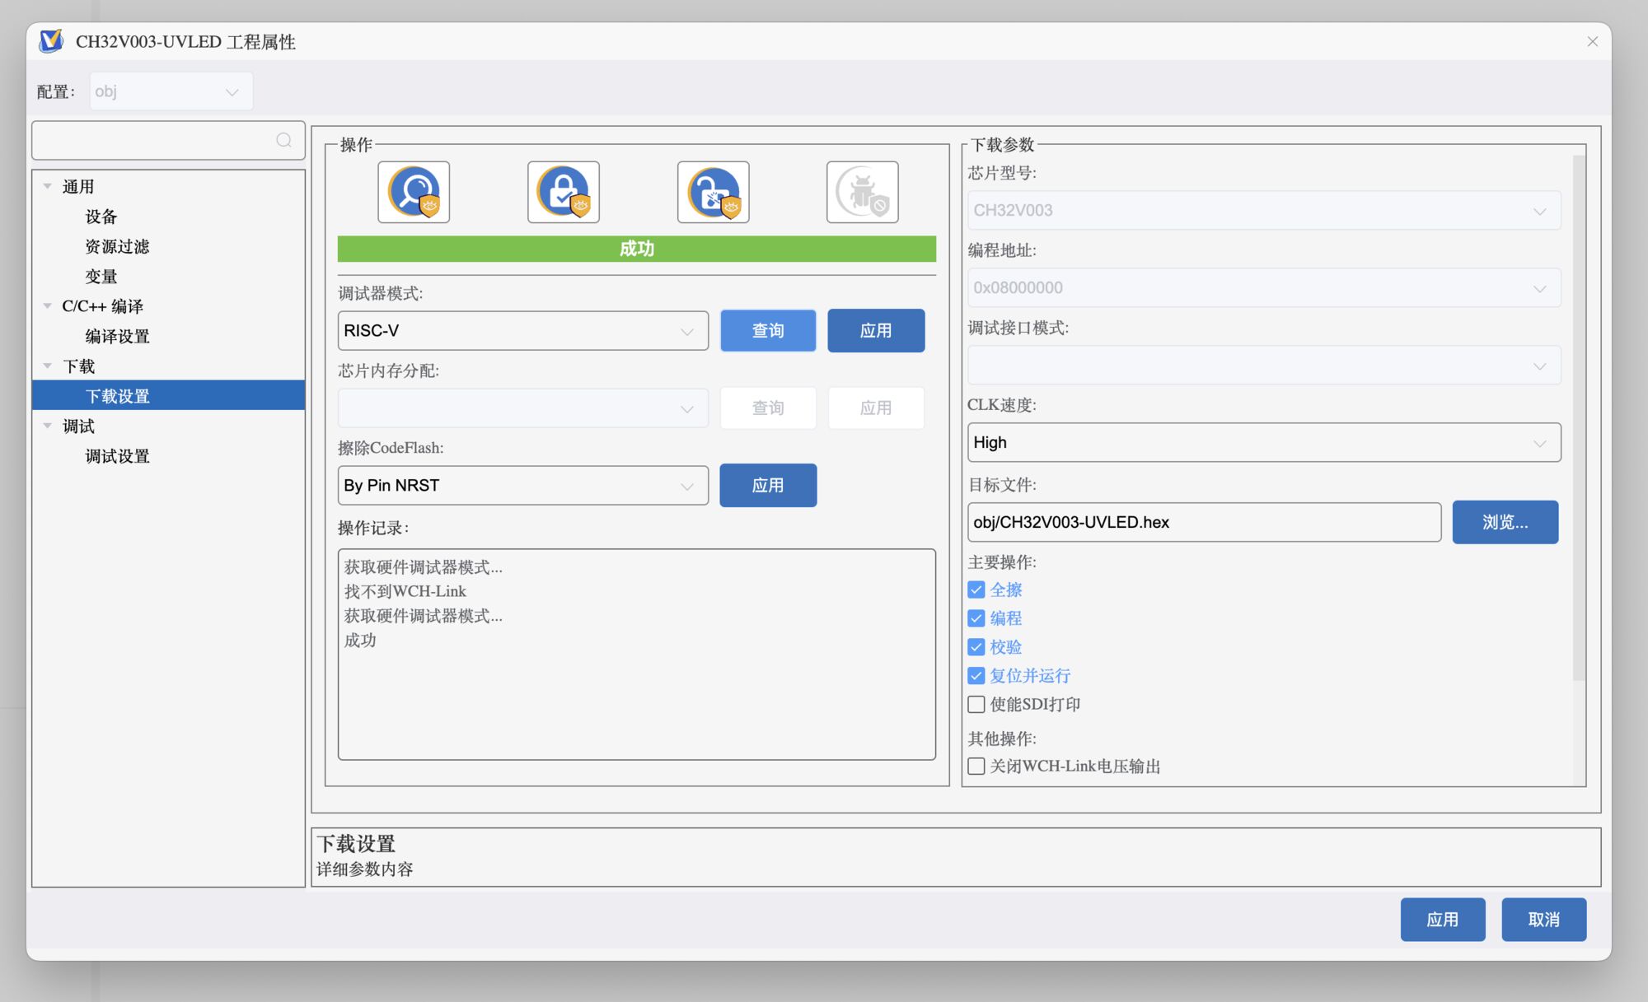Screen dimensions: 1648x1002
Task: Click the MounRiver app logo in title bar
Action: tap(51, 41)
